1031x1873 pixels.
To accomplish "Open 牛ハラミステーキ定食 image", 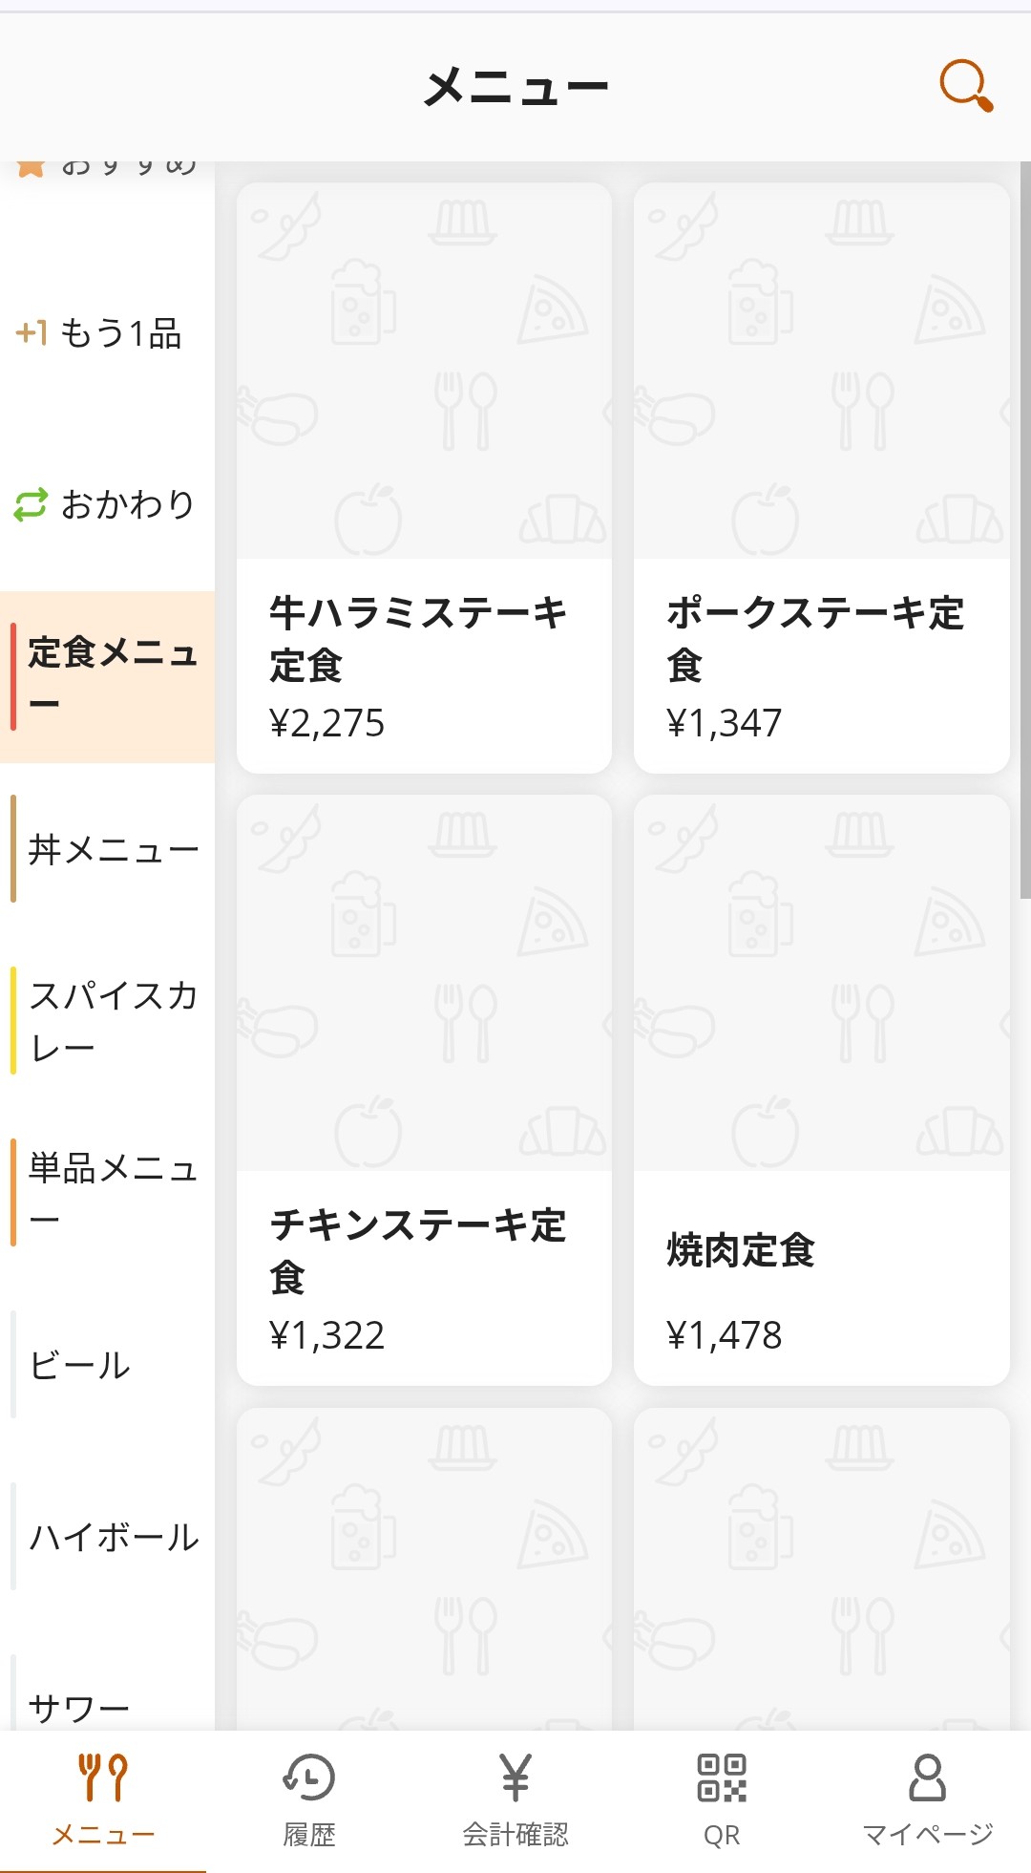I will [424, 371].
